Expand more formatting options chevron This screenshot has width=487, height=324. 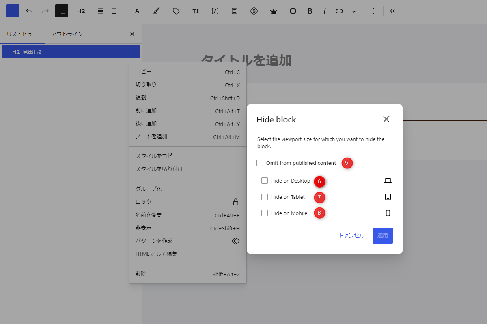click(354, 11)
